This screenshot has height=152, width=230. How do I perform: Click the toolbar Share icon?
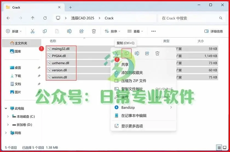click(x=82, y=31)
